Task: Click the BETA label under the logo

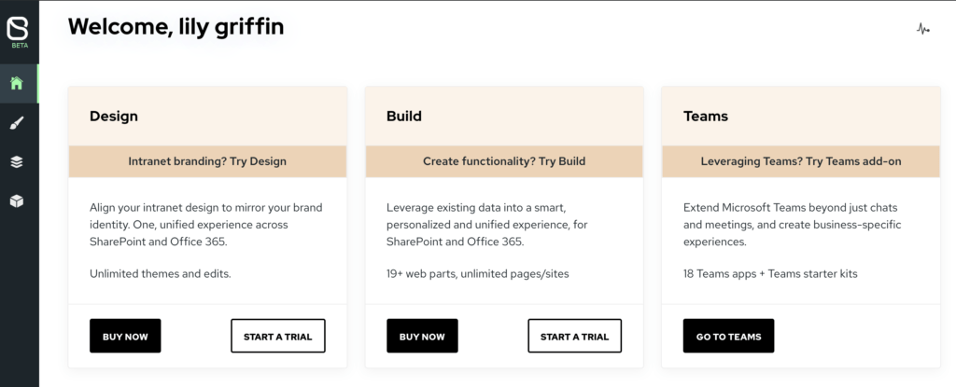Action: 20,46
